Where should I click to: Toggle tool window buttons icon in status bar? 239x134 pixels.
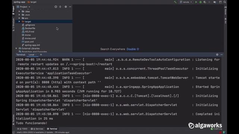pos(14,133)
